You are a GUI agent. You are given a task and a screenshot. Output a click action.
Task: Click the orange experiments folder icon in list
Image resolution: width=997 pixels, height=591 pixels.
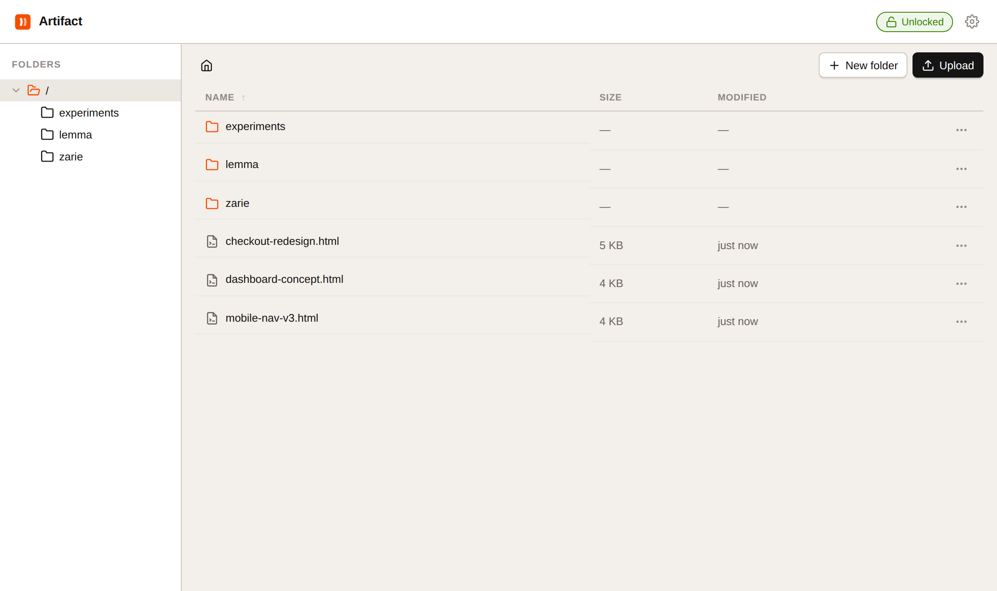point(212,127)
